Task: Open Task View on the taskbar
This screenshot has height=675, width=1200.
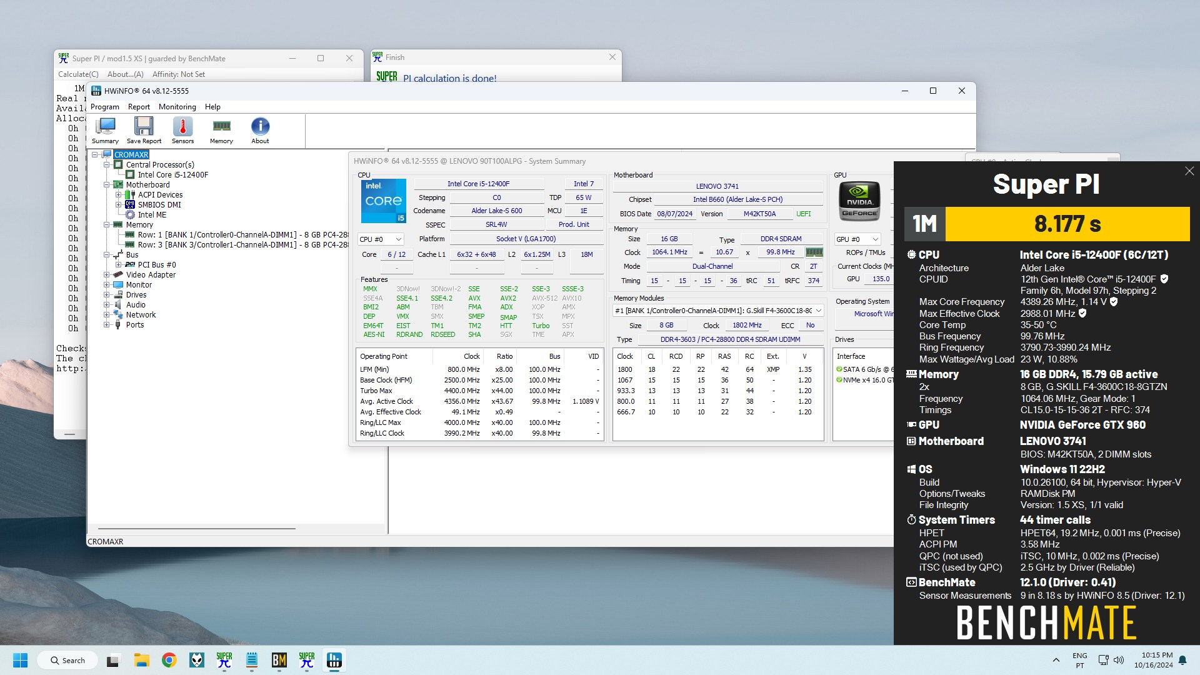Action: click(x=113, y=660)
